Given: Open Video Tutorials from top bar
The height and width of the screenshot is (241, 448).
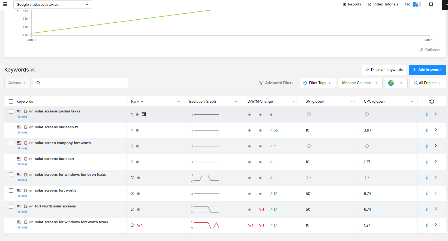Looking at the screenshot, I should tap(383, 4).
